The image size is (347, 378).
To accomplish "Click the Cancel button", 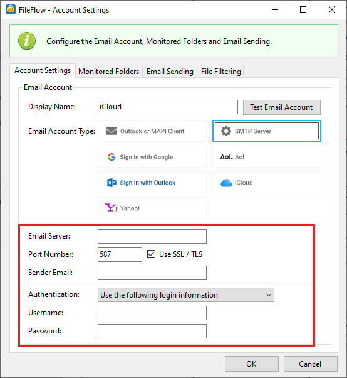I will coord(310,364).
